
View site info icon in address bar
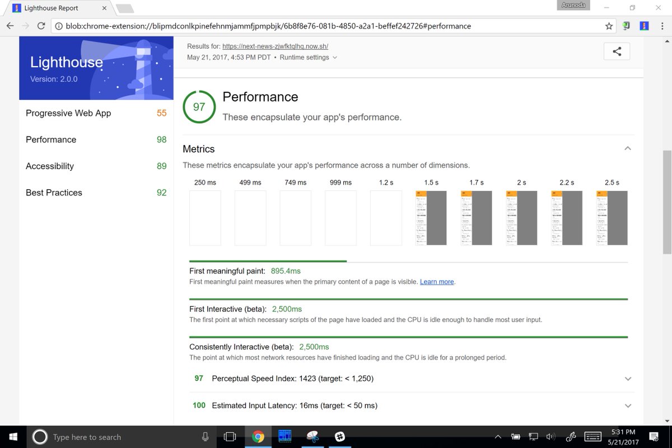click(59, 26)
